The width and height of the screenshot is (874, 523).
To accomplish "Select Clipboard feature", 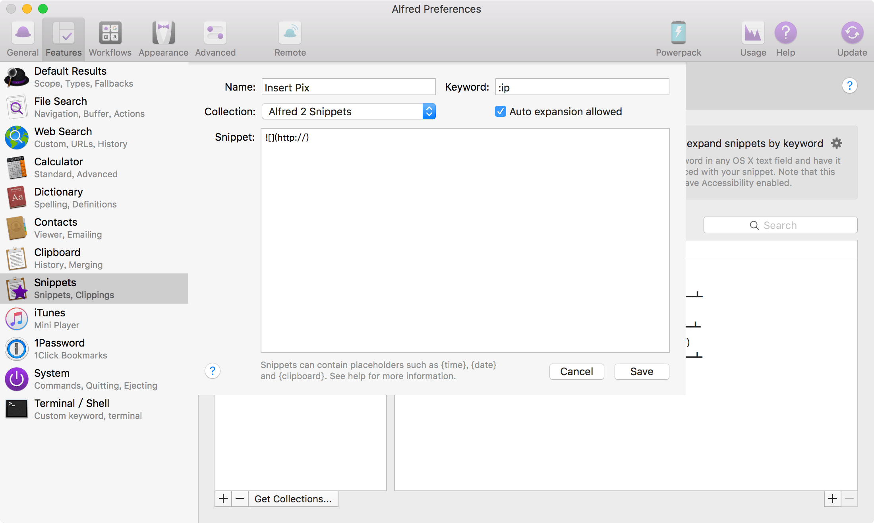I will tap(94, 258).
